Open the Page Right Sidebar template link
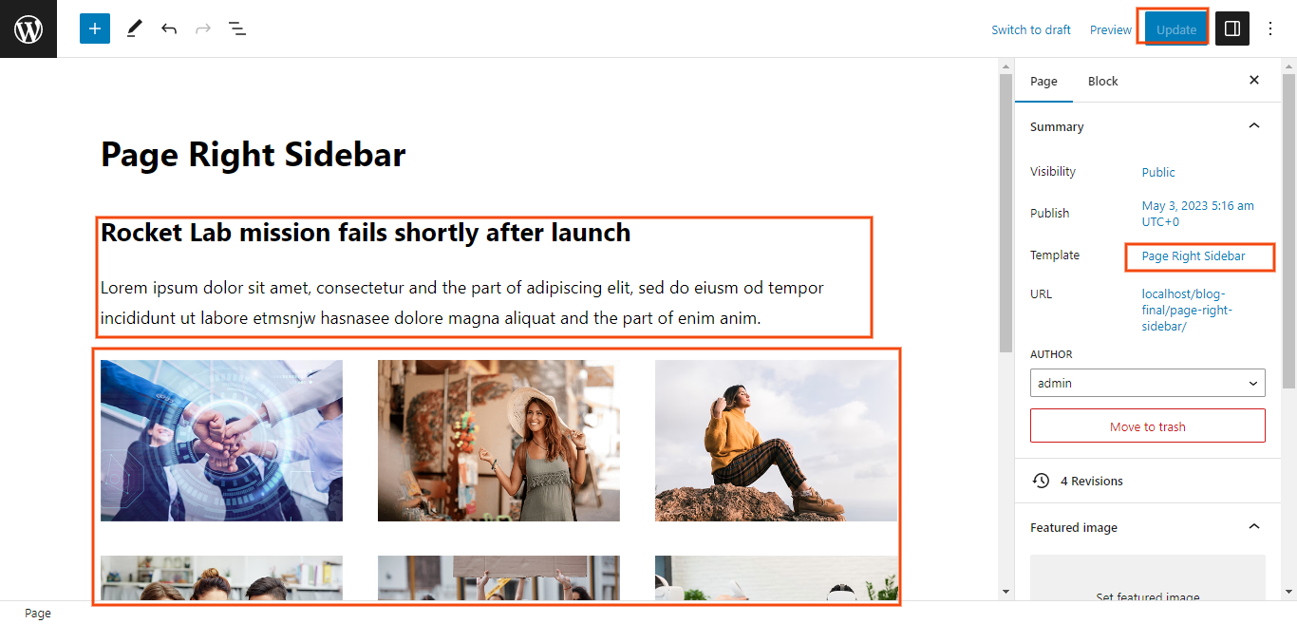This screenshot has height=624, width=1297. click(1194, 256)
